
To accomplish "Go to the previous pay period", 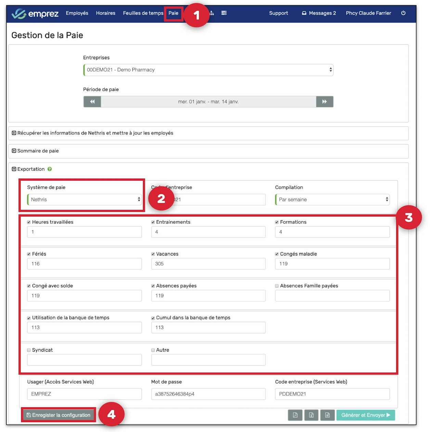I will point(92,102).
